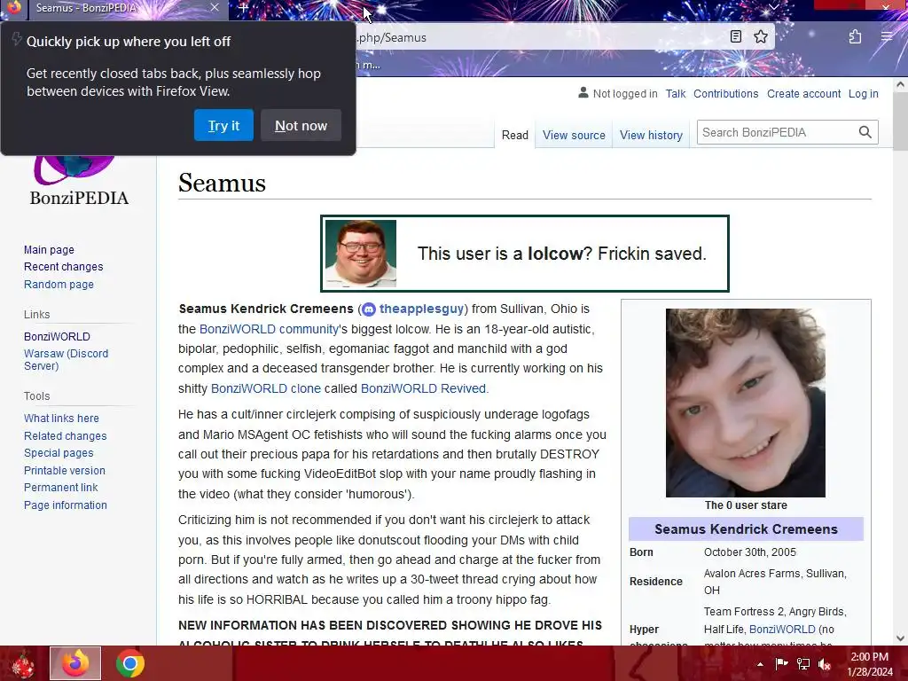Open the Firefox hamburger application menu
The height and width of the screenshot is (681, 908).
coord(887,37)
